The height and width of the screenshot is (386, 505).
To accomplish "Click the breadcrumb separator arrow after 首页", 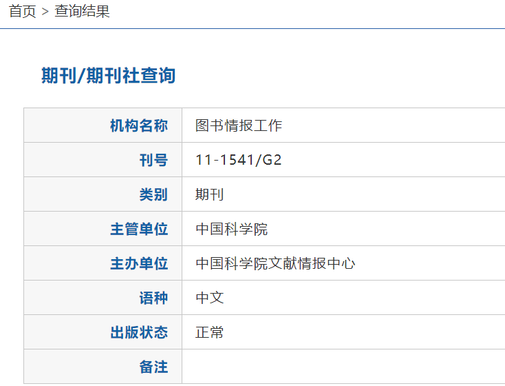I will click(45, 12).
